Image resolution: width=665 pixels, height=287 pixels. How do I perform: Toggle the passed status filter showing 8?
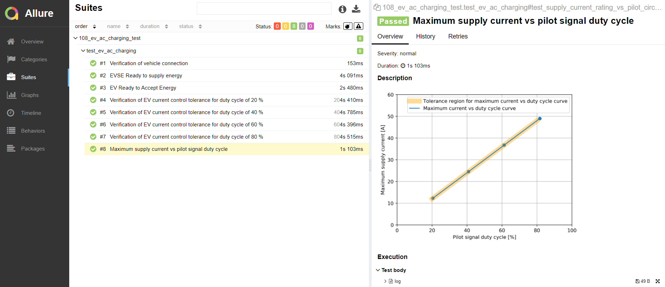294,26
